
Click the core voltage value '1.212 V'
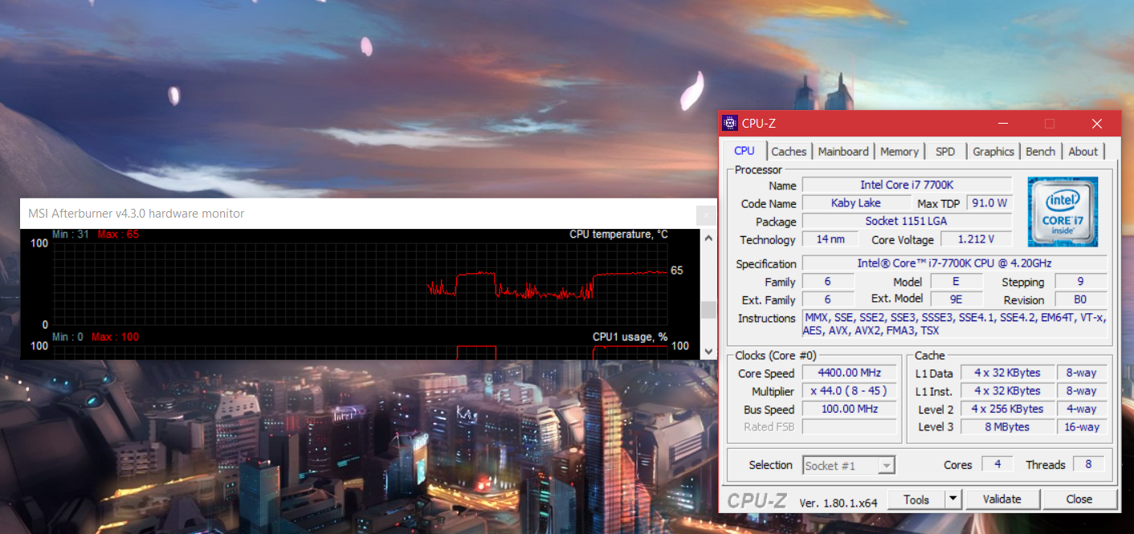coord(977,239)
